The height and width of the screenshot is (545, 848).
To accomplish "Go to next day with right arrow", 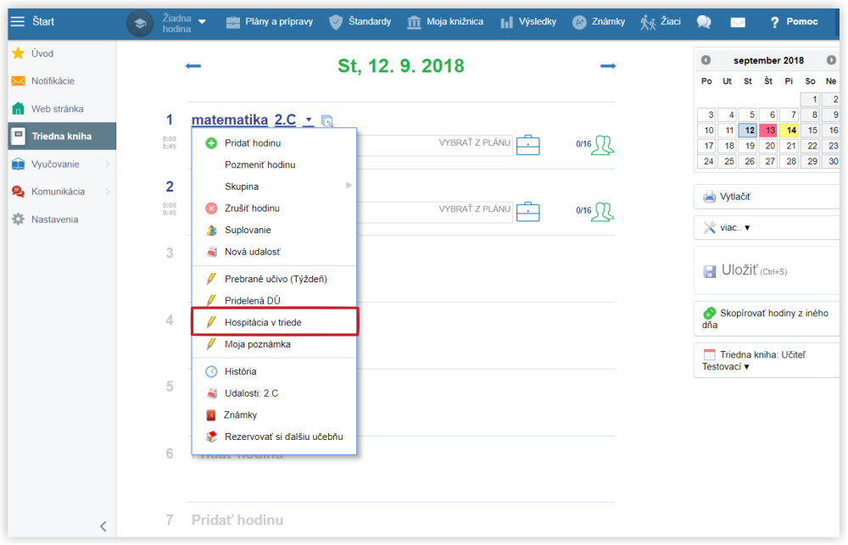I will 607,66.
